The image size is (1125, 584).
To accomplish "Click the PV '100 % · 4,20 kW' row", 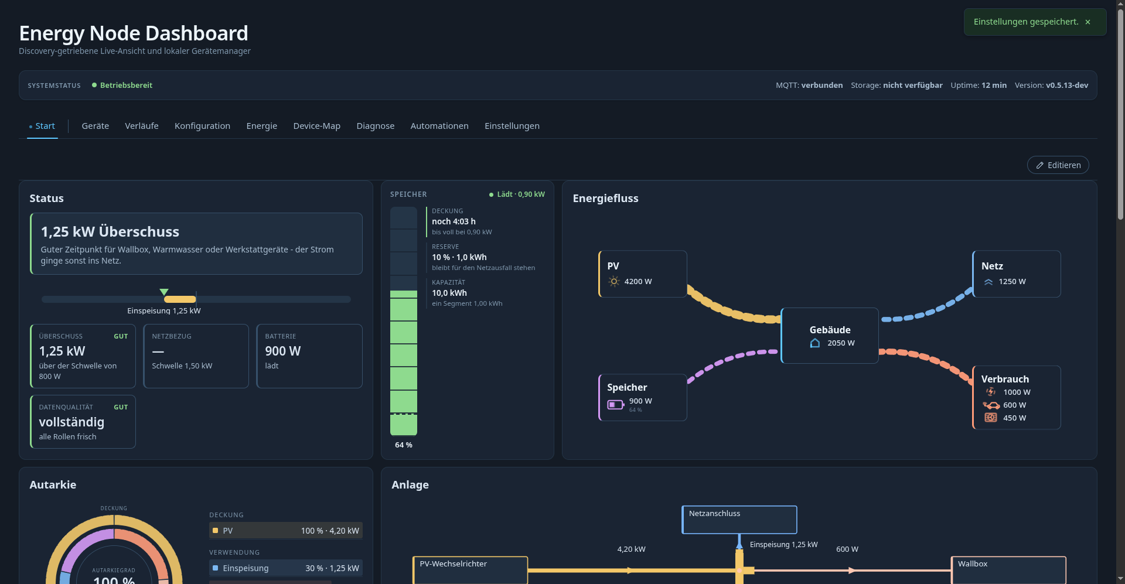I will tap(286, 531).
